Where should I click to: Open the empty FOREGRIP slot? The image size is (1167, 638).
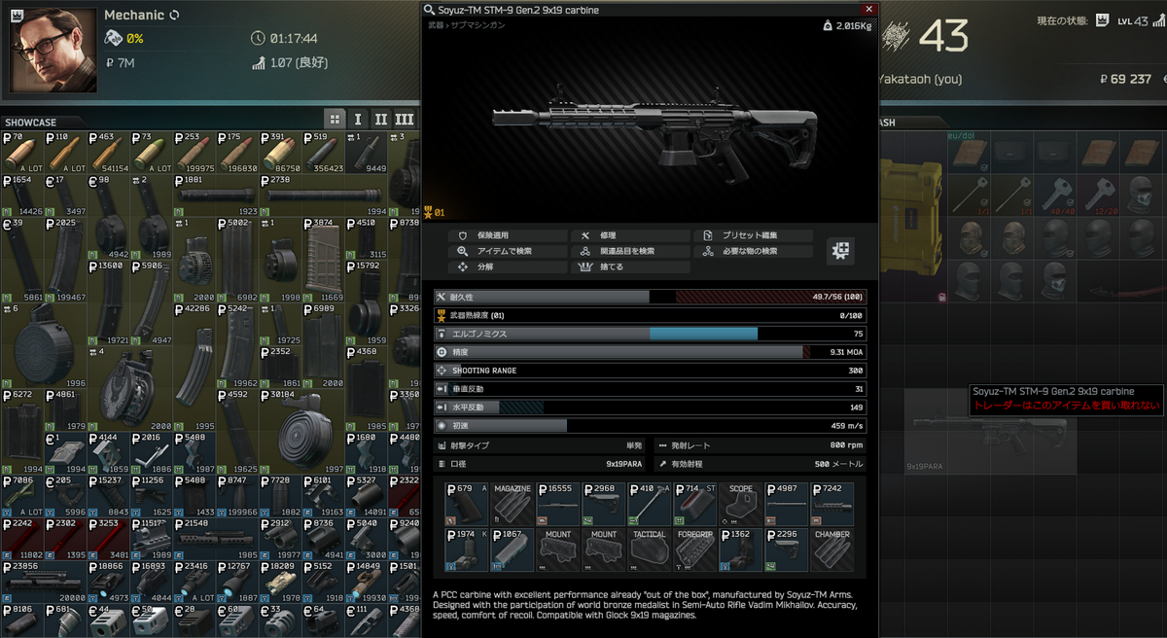(x=695, y=550)
